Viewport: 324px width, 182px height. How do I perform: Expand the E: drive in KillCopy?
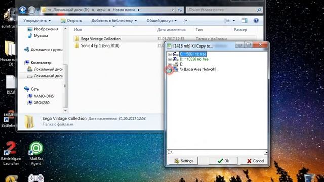[170, 64]
